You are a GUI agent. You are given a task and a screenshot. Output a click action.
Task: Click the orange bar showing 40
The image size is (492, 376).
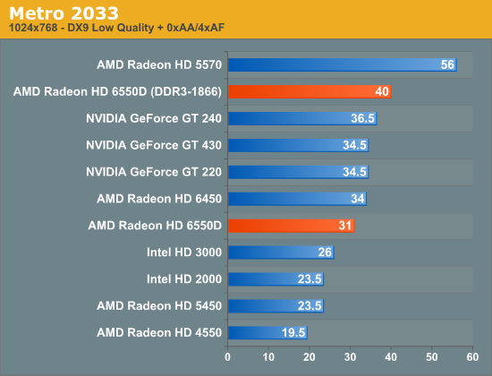[310, 91]
